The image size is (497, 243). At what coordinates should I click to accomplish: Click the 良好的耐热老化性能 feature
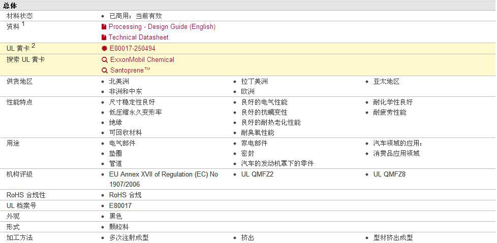pyautogui.click(x=271, y=122)
